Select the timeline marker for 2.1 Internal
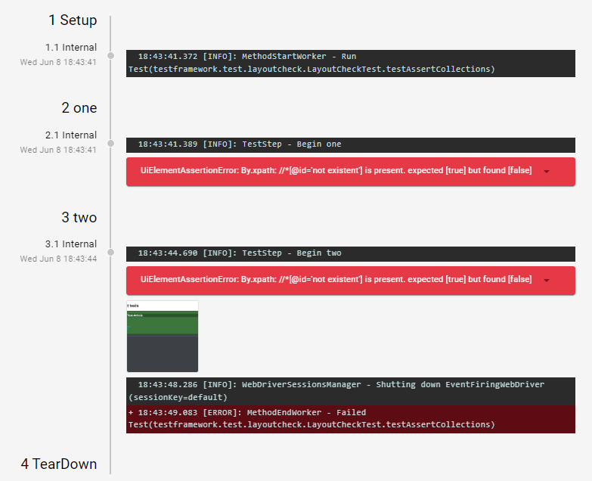 [x=110, y=143]
